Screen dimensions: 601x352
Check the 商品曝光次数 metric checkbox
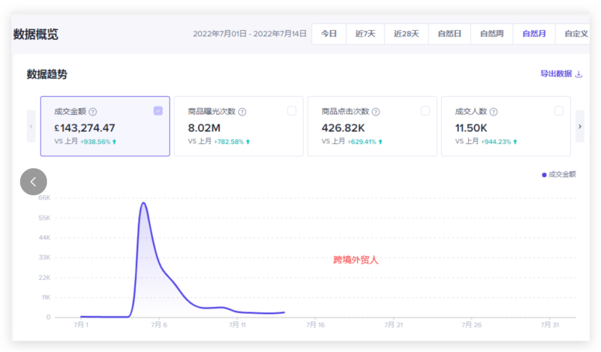click(x=292, y=111)
